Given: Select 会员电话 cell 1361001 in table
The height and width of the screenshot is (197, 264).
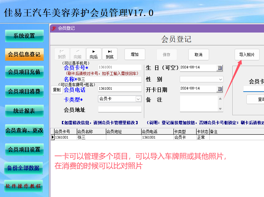Looking at the screenshot, I should [x=158, y=137].
